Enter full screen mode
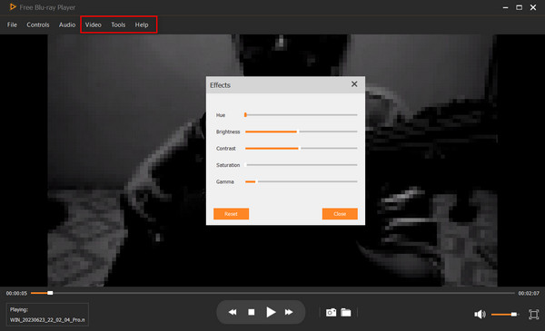545x331 pixels. pos(533,315)
